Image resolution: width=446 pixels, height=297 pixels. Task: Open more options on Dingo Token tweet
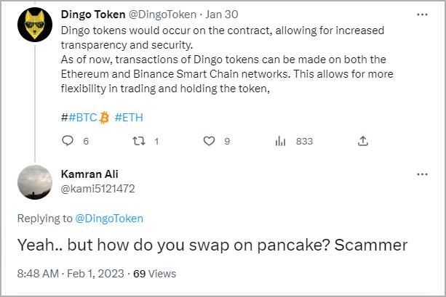tap(422, 15)
